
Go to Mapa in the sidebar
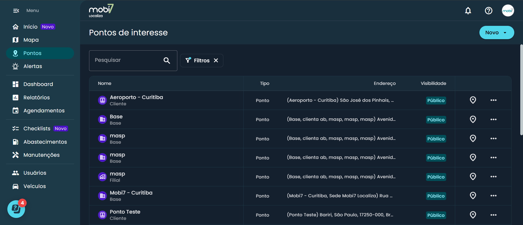tap(31, 40)
